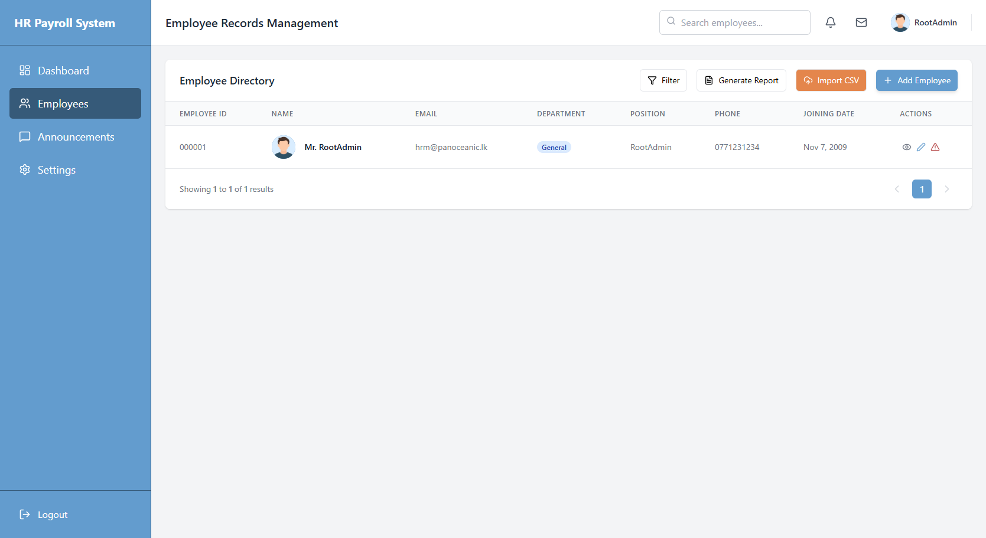Image resolution: width=986 pixels, height=538 pixels.
Task: Click the next-page chevron in pagination
Action: pyautogui.click(x=947, y=189)
